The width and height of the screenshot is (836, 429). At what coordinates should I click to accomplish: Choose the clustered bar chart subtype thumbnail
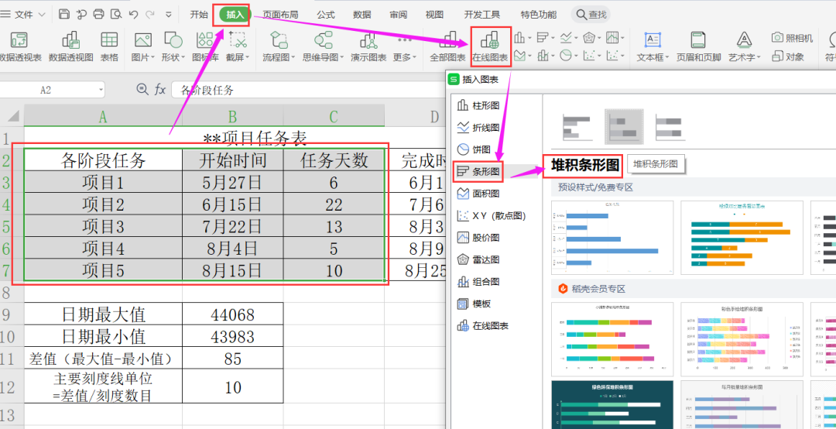point(577,127)
